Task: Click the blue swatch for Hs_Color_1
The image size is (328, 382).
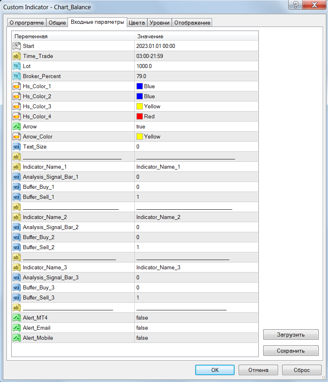Action: pos(140,86)
